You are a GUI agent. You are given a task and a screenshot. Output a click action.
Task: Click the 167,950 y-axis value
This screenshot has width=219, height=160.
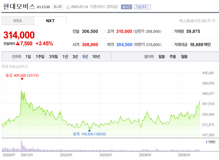tap(208, 135)
